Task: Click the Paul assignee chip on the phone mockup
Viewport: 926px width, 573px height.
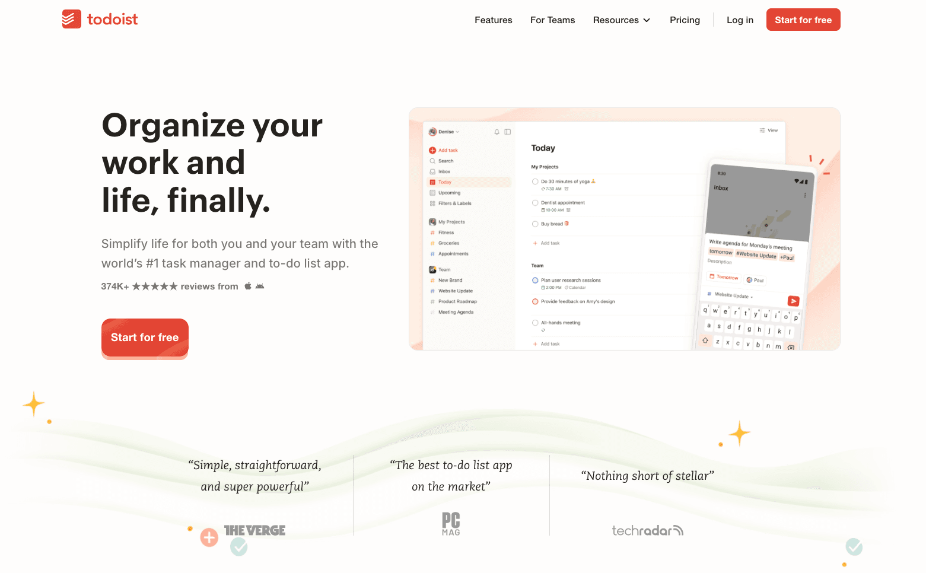Action: [755, 280]
